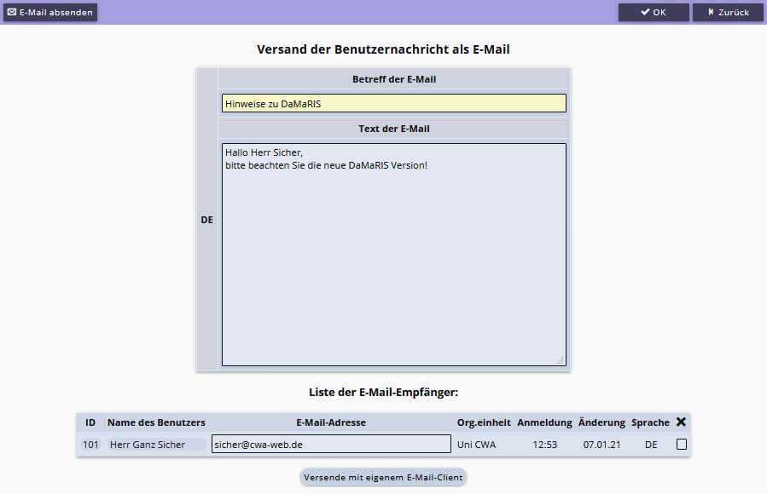This screenshot has height=494, width=767.
Task: Click the DE language cell in recipient row
Action: [651, 445]
